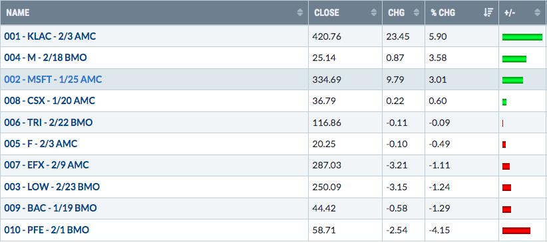Open the 010 - PFE - 2/1 BMO entry
Image resolution: width=547 pixels, height=242 pixels.
coord(47,230)
